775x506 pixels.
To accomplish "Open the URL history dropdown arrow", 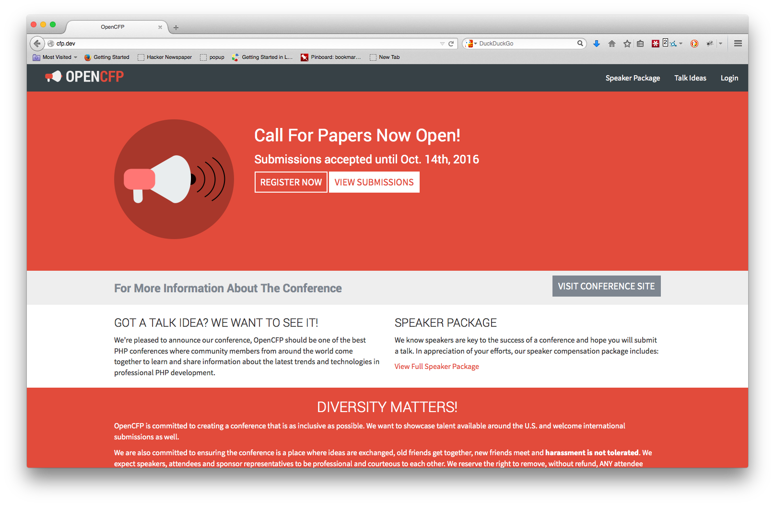I will [x=442, y=44].
